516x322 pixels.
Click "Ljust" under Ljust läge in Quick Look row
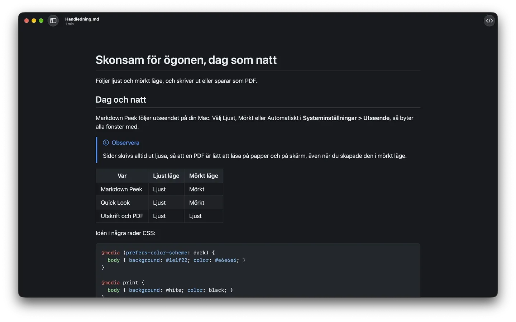pyautogui.click(x=159, y=203)
